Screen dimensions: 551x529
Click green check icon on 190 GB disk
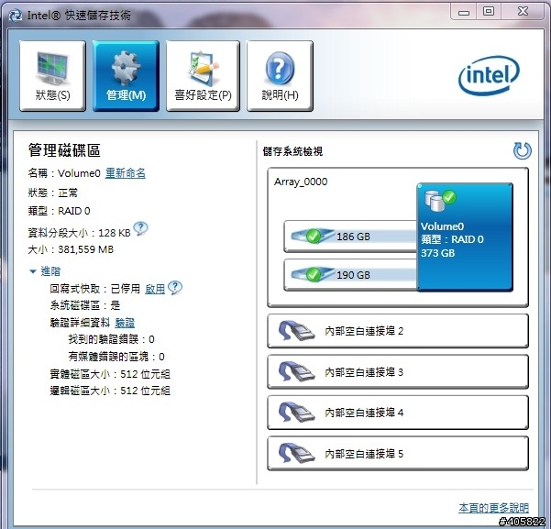tap(314, 274)
